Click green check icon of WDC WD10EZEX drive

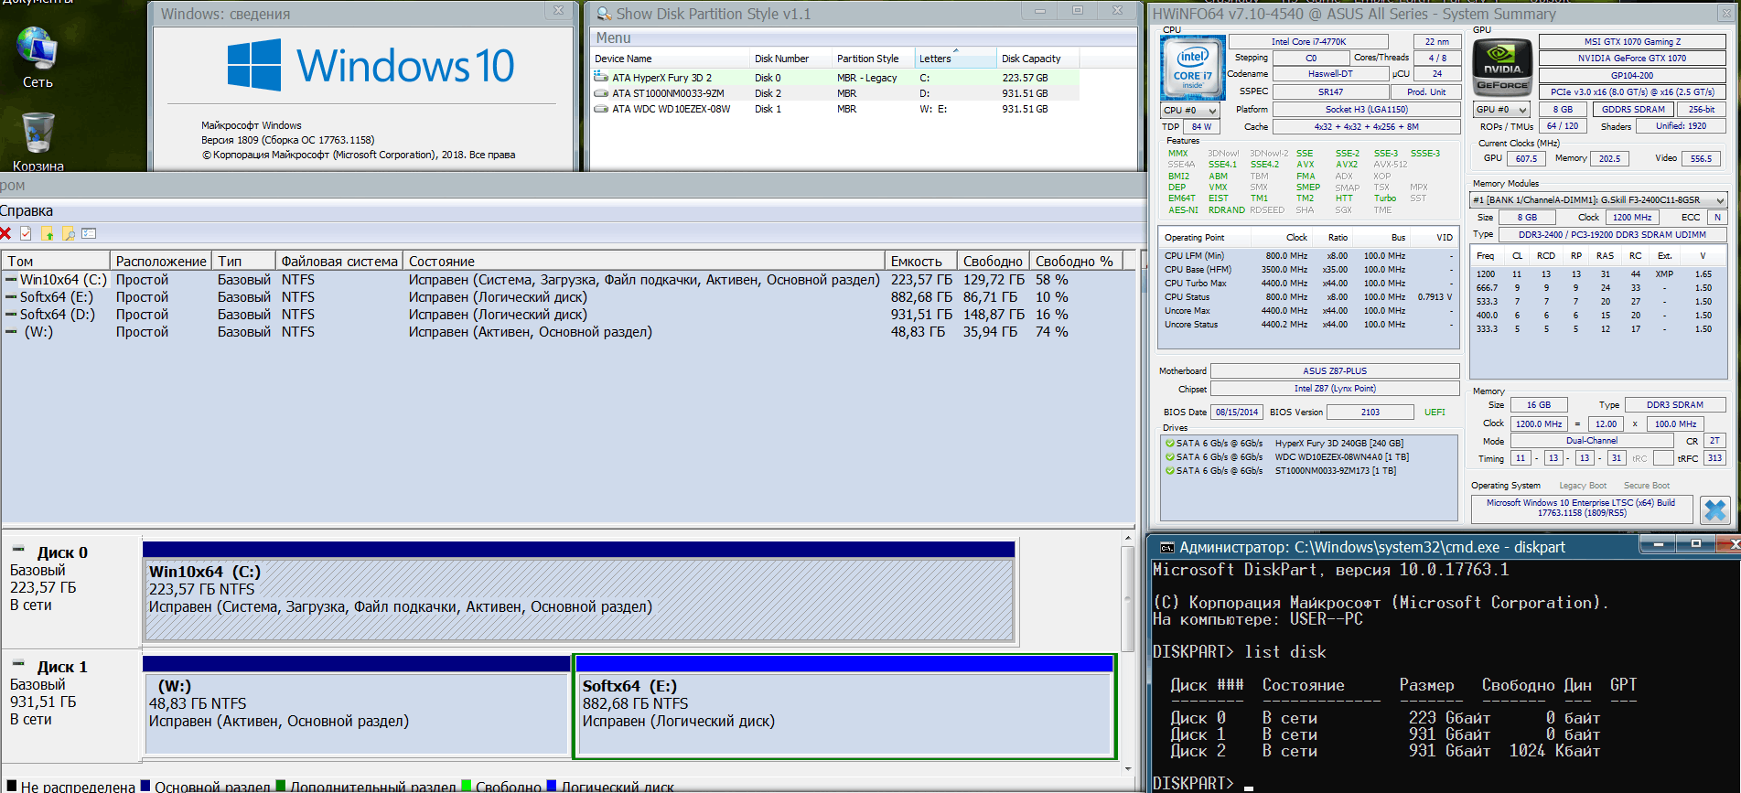tap(1170, 457)
